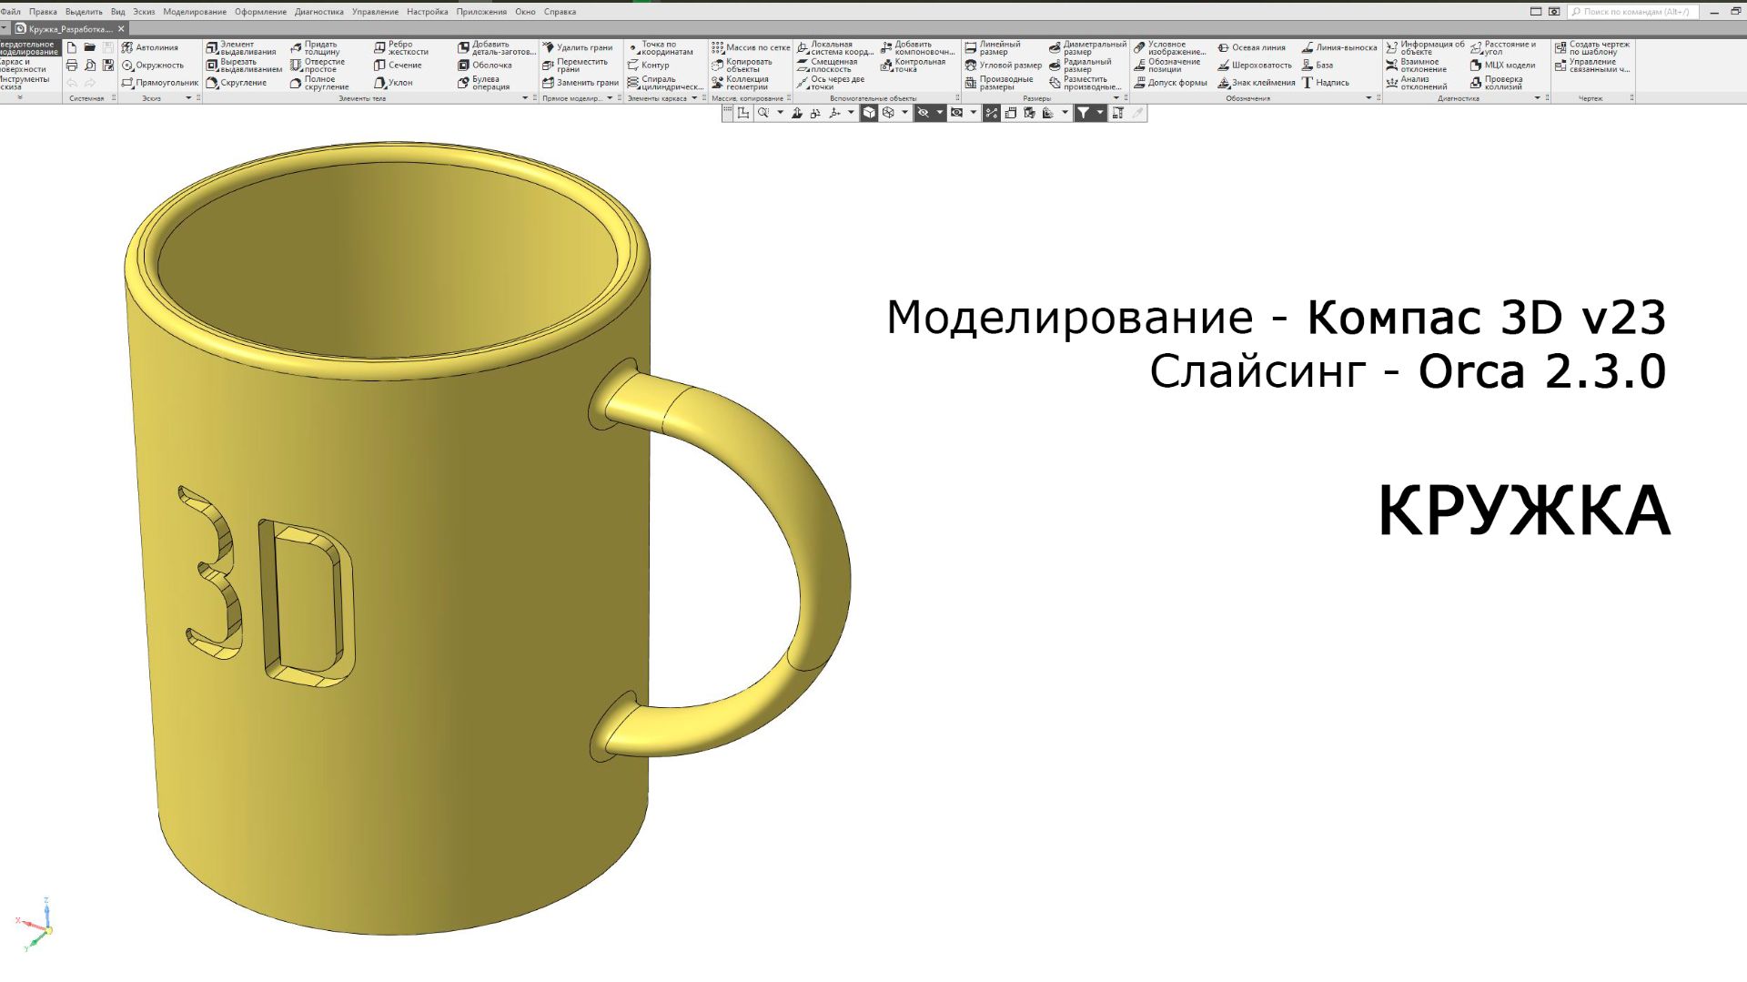The width and height of the screenshot is (1747, 982).
Task: Run Проверка коллизий check
Action: coord(1497,83)
